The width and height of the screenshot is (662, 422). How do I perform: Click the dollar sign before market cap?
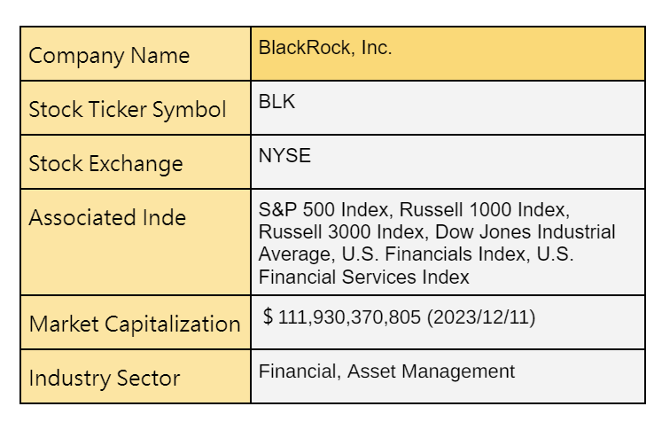click(268, 317)
